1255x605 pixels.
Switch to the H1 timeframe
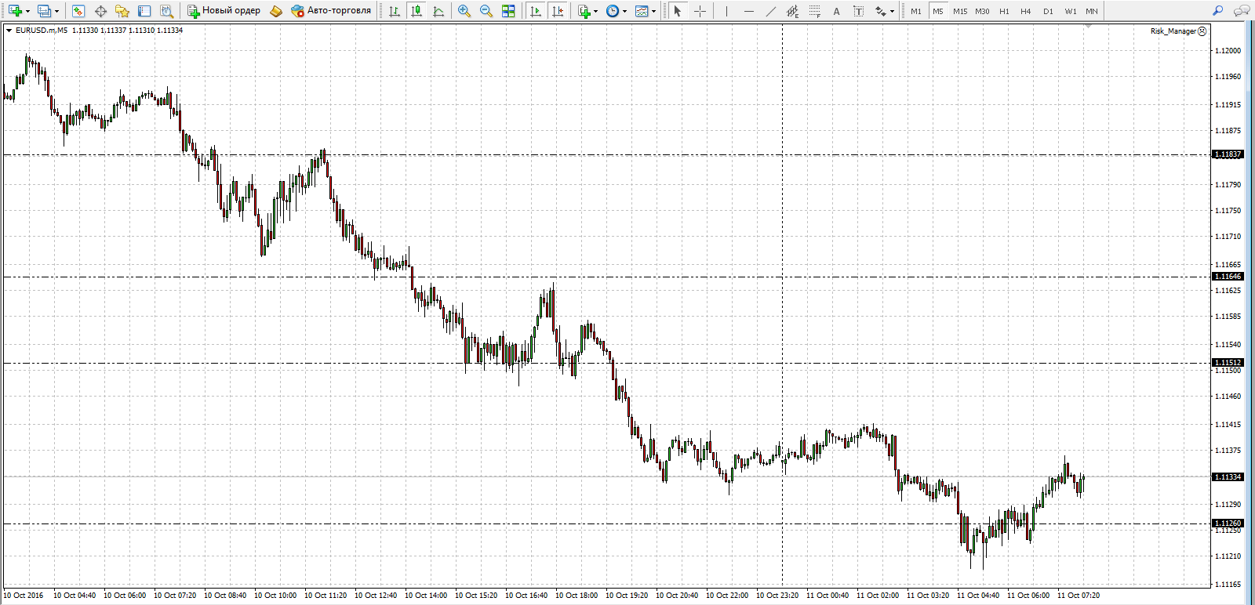1004,11
